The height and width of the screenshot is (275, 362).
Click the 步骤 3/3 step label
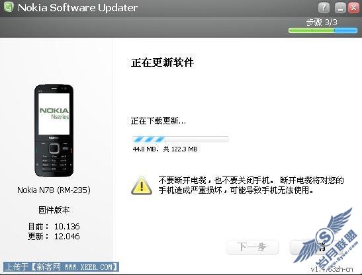click(322, 22)
